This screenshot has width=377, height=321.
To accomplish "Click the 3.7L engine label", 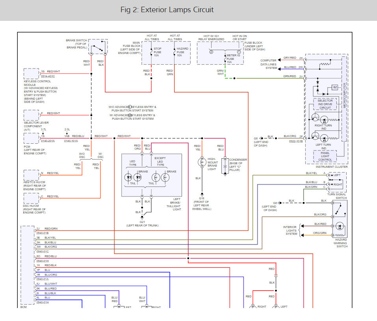I will [43, 130].
